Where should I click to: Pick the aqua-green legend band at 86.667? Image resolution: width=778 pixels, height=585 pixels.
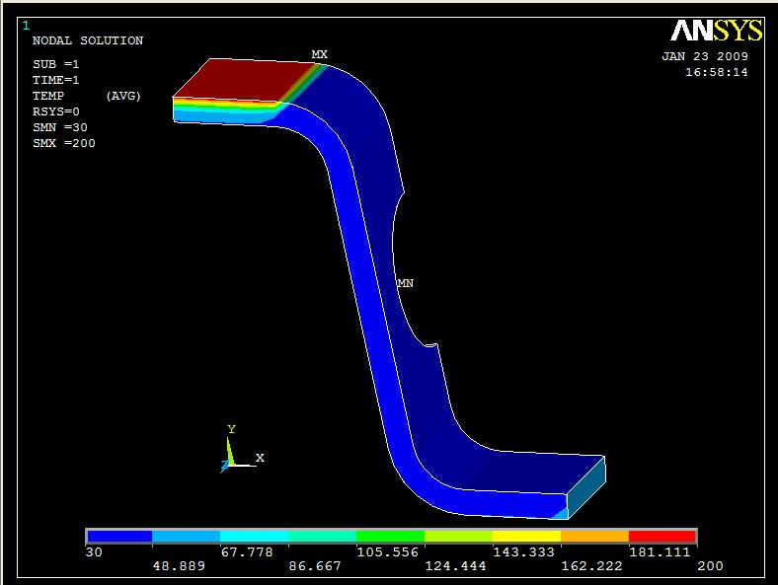click(323, 536)
